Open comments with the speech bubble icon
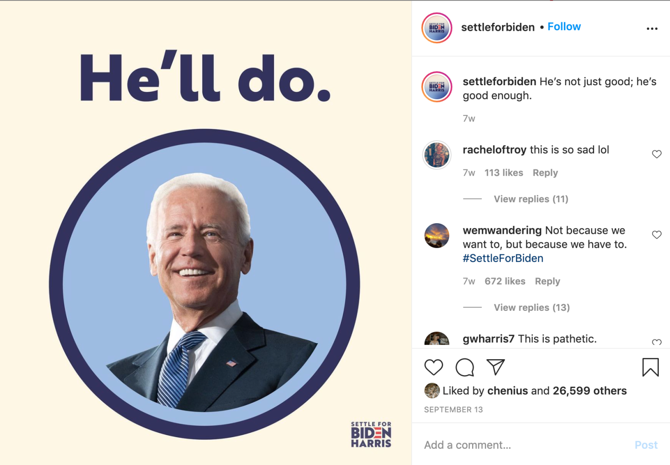The width and height of the screenshot is (670, 465). [465, 367]
